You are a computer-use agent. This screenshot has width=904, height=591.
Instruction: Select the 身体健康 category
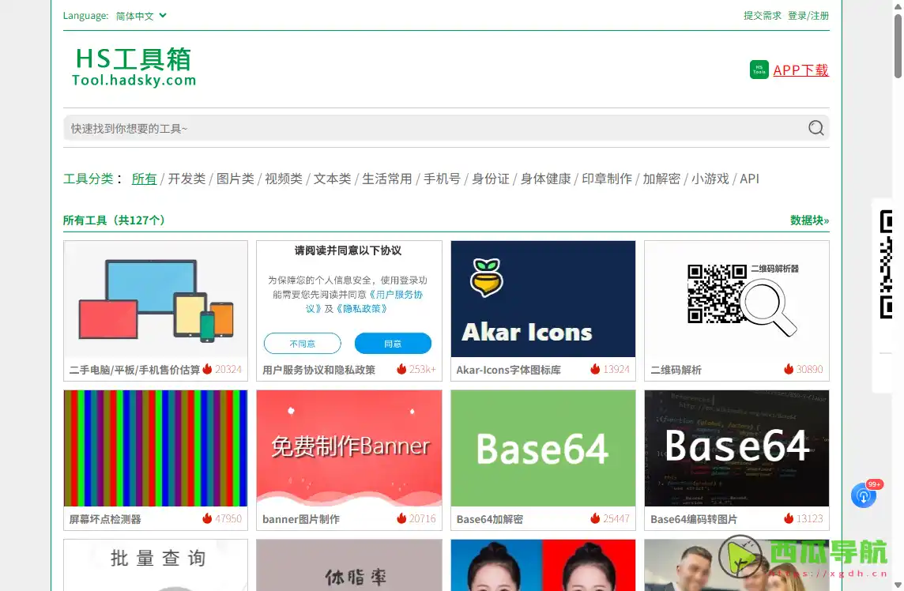[545, 179]
